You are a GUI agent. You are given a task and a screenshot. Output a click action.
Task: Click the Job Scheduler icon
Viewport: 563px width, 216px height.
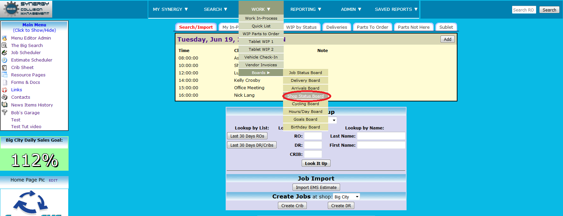tap(4, 53)
